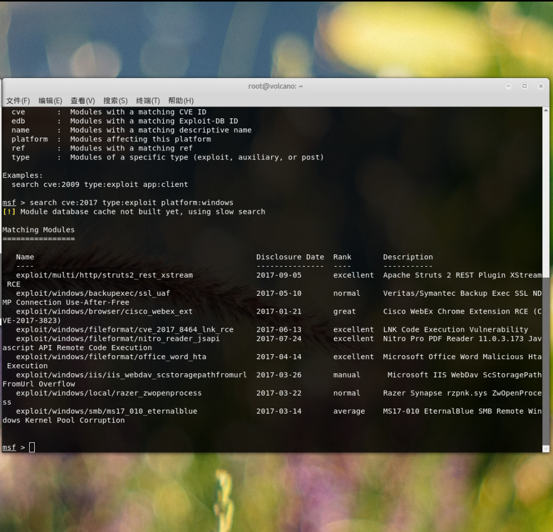
Task: Minimize the root@volcano terminal window
Action: point(509,86)
